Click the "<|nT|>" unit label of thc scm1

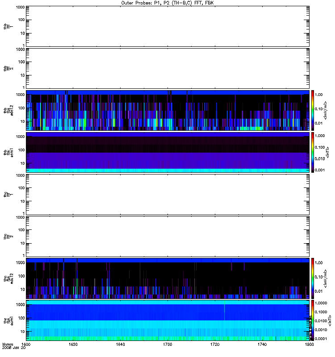[329, 320]
